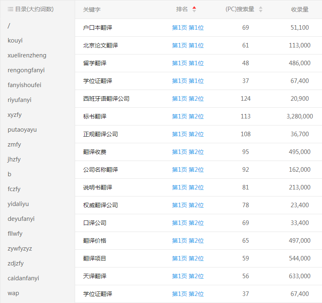Open caidanfanyi in the directory list
The height and width of the screenshot is (303, 322).
click(x=23, y=278)
